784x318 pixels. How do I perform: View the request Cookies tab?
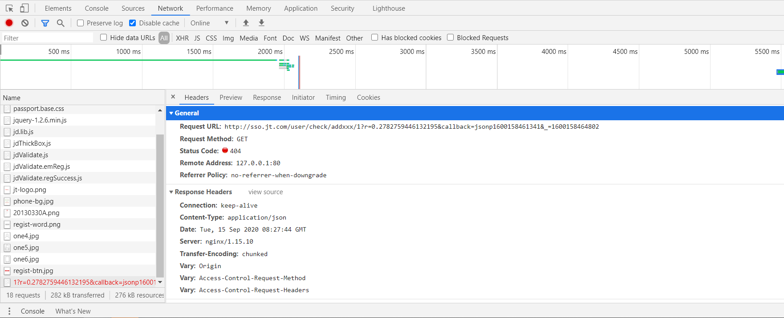(x=369, y=97)
